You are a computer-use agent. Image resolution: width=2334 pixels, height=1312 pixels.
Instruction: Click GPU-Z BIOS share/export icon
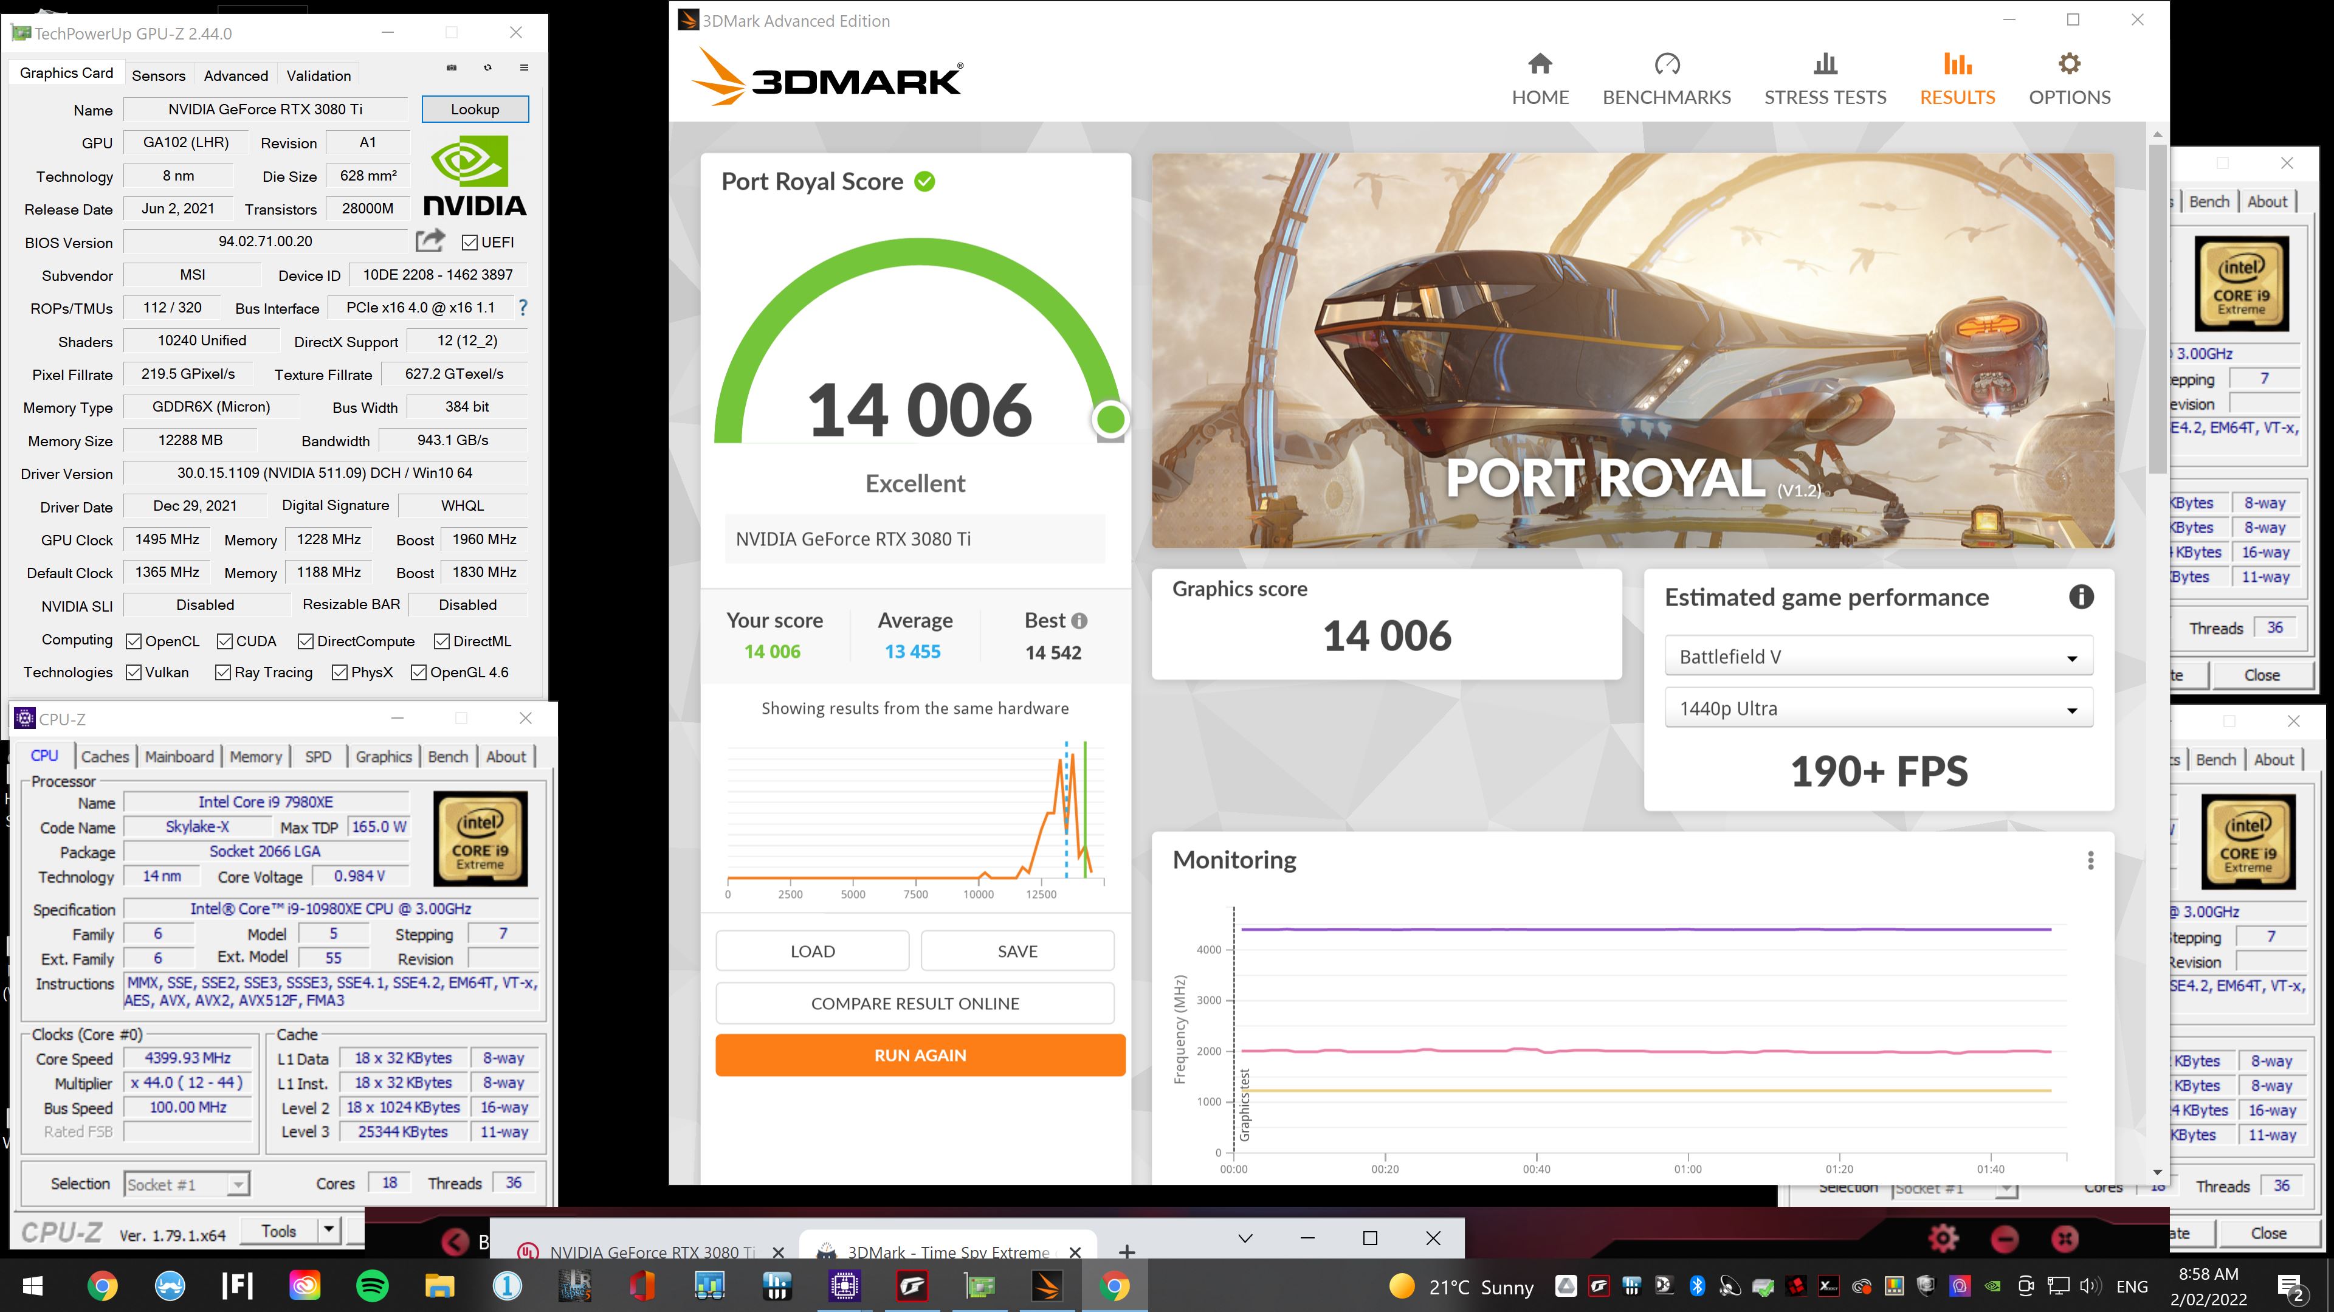point(430,241)
